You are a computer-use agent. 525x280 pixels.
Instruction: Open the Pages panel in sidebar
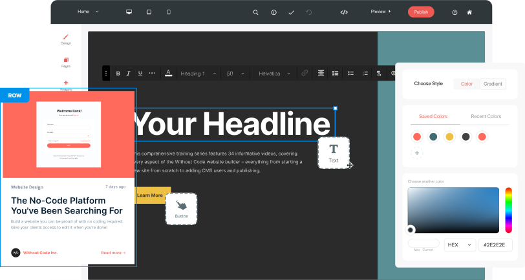(66, 63)
